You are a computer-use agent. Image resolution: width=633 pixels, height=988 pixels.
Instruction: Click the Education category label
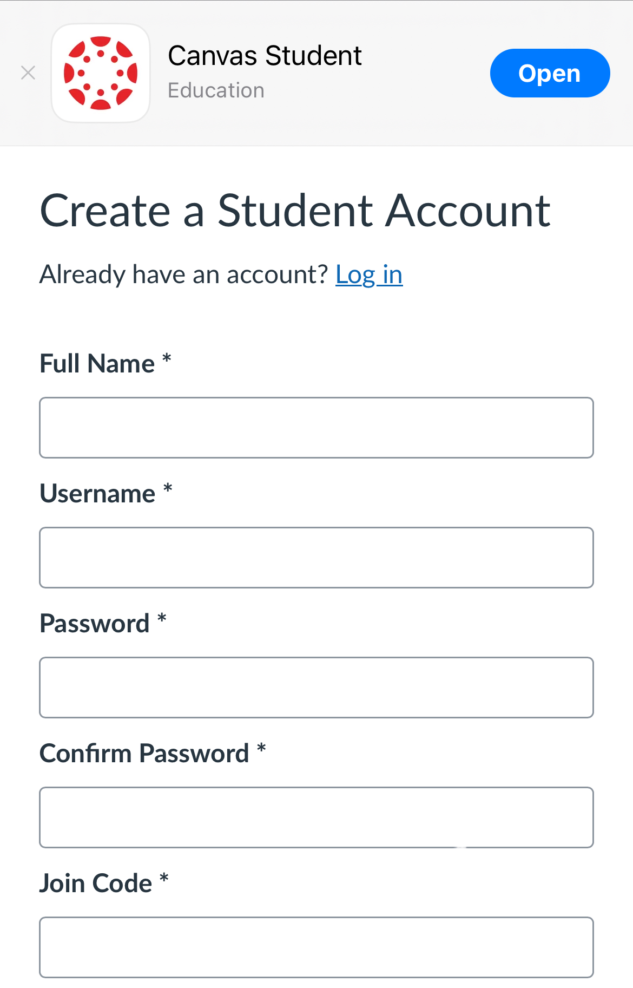[x=216, y=90]
